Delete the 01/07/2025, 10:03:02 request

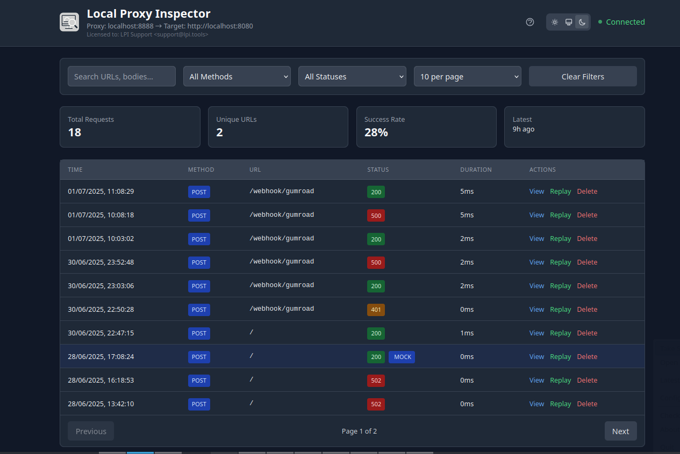(587, 238)
